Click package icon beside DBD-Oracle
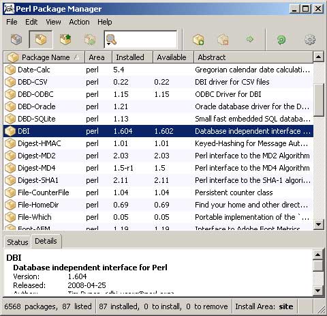Image resolution: width=327 pixels, height=316 pixels. [10, 106]
